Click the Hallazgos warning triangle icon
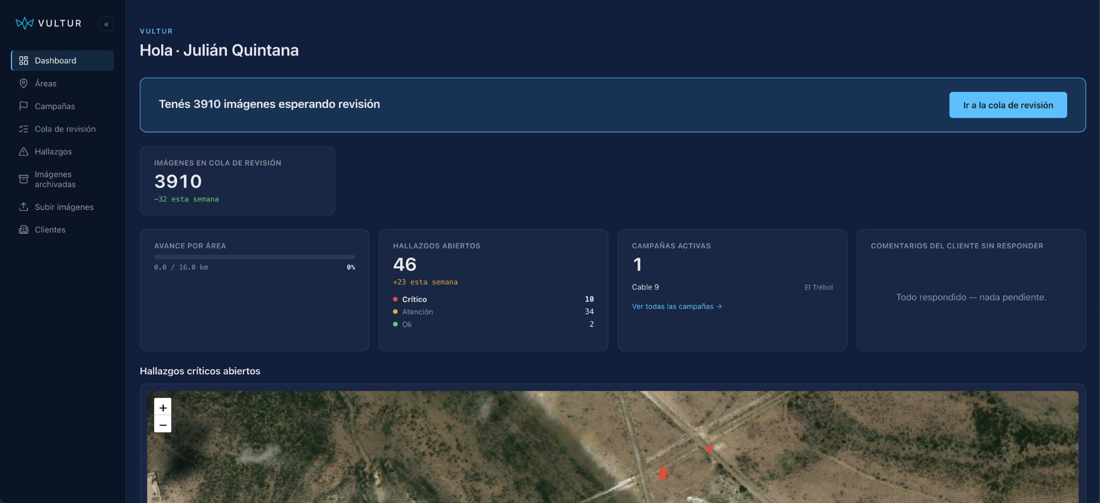Image resolution: width=1100 pixels, height=503 pixels. pos(23,152)
